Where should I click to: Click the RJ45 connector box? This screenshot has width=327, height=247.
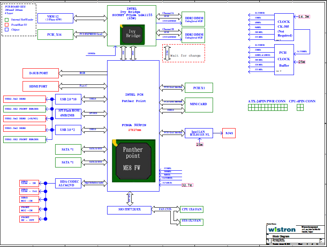point(229,133)
